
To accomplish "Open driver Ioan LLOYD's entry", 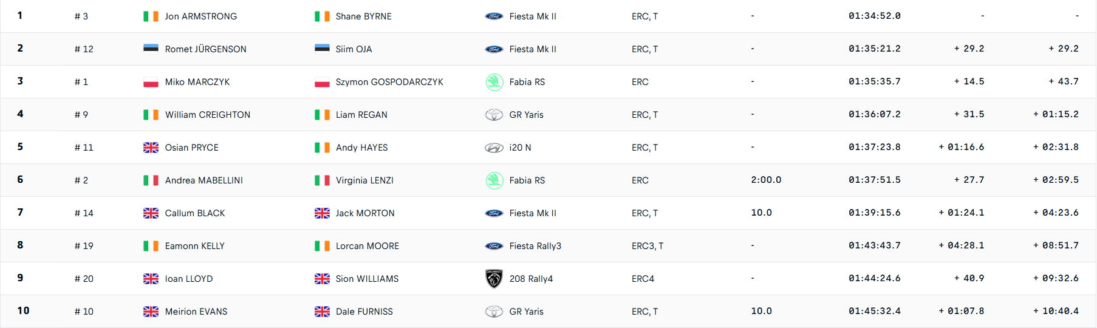I will 189,279.
